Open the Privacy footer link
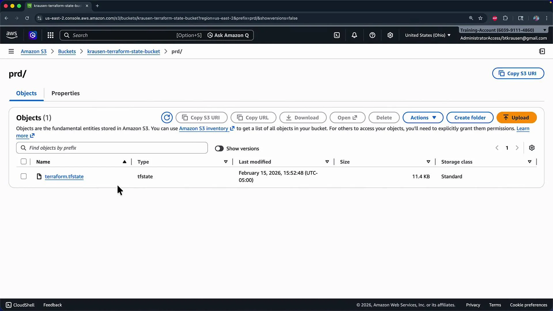Viewport: 553px width, 311px height. point(473,305)
